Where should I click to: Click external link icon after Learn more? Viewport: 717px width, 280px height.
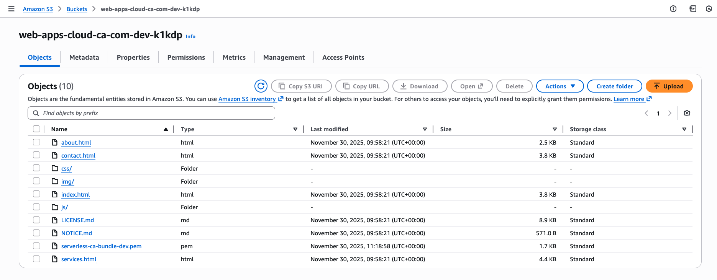tap(649, 99)
